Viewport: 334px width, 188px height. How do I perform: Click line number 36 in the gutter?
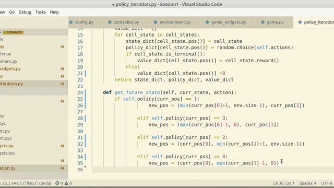(80, 170)
